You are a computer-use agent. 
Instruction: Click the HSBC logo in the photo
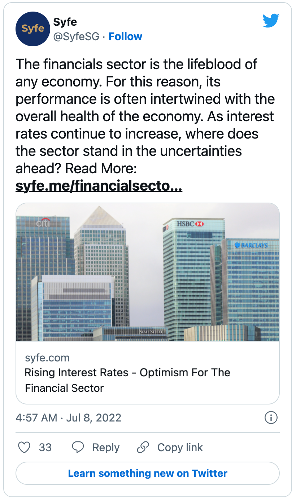(x=190, y=224)
